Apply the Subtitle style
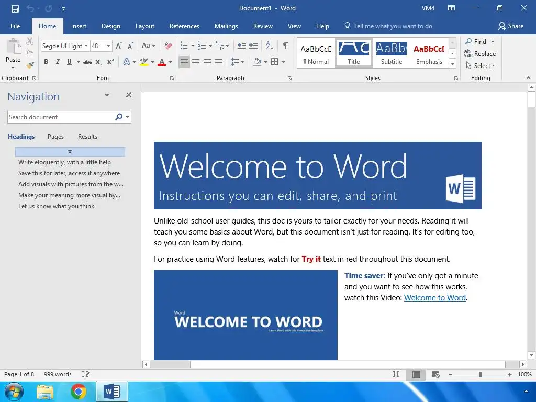Image resolution: width=536 pixels, height=402 pixels. [392, 53]
